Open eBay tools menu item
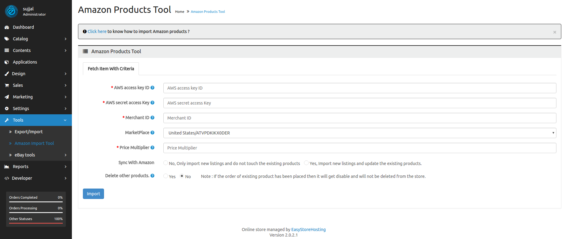 (x=36, y=155)
